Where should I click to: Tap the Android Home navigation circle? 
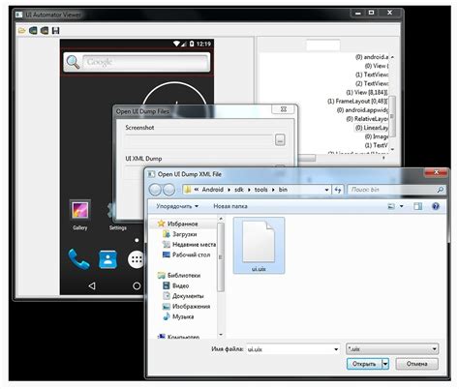[137, 285]
